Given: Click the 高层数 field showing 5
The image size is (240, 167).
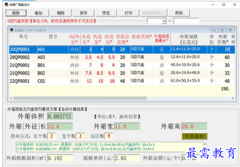Looking at the screenshot, I should click(109, 136).
